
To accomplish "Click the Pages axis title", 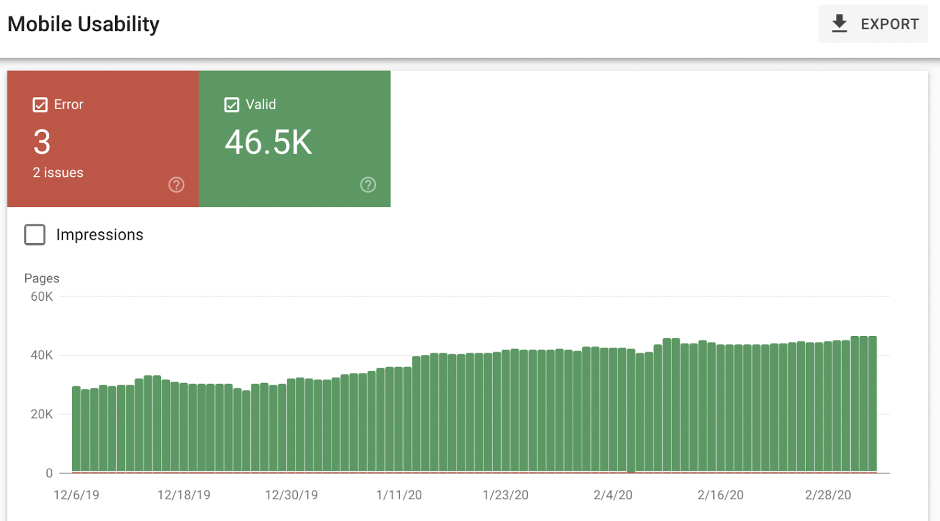I will point(42,278).
